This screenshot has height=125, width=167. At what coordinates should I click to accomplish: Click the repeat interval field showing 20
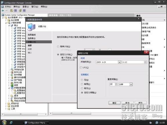coord(112,84)
